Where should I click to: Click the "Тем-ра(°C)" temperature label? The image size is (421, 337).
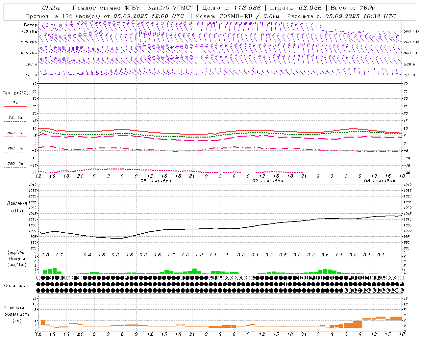click(x=15, y=93)
